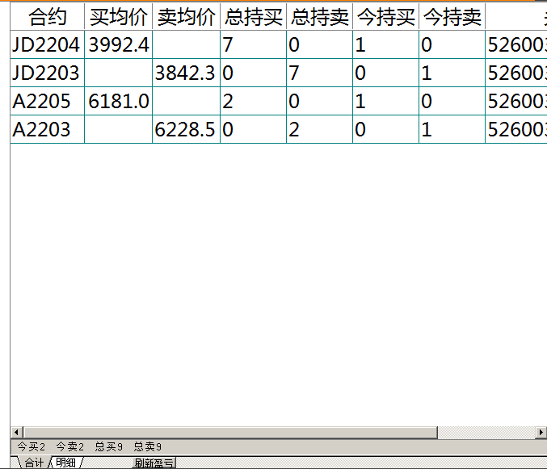This screenshot has width=547, height=469.
Task: Switch to the 合计 tab
Action: 34,463
